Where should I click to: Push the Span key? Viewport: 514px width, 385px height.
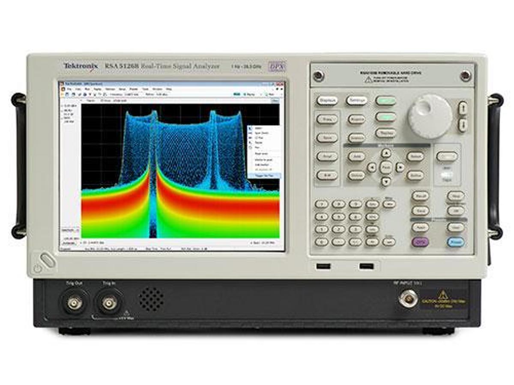(327, 138)
